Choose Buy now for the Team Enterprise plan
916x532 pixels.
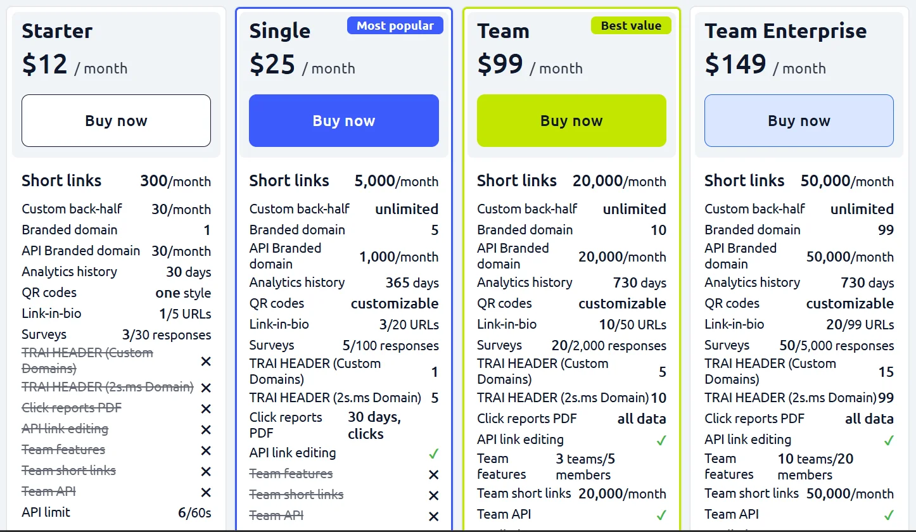point(799,121)
